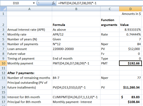
Task: Select column A header
Action: 29,9
